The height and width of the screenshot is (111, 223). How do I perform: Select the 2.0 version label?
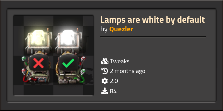[x=114, y=81]
